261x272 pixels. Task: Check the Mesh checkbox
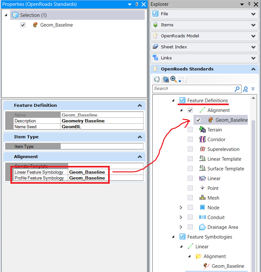pos(190,198)
